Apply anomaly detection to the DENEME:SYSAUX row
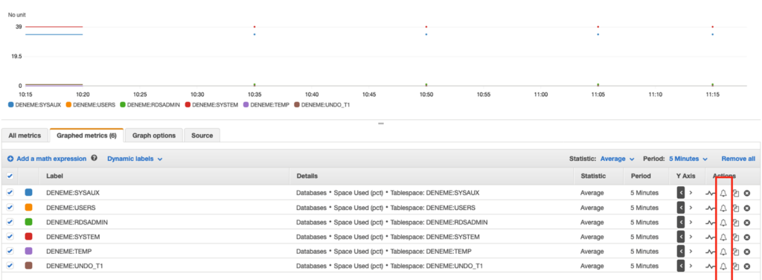Viewport: 762px width, 280px height. pyautogui.click(x=711, y=193)
